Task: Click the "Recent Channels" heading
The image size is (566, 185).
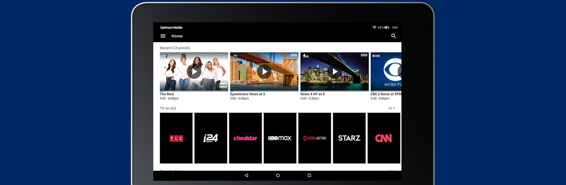Action: tap(175, 48)
